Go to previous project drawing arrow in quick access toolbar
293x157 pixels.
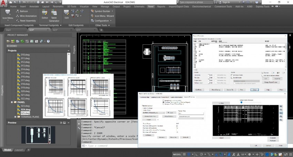pos(47,2)
